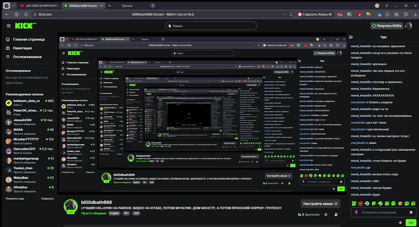Viewport: 419px width, 227px height.
Task: Click the purple microphone icon in chat input
Action: point(356,212)
